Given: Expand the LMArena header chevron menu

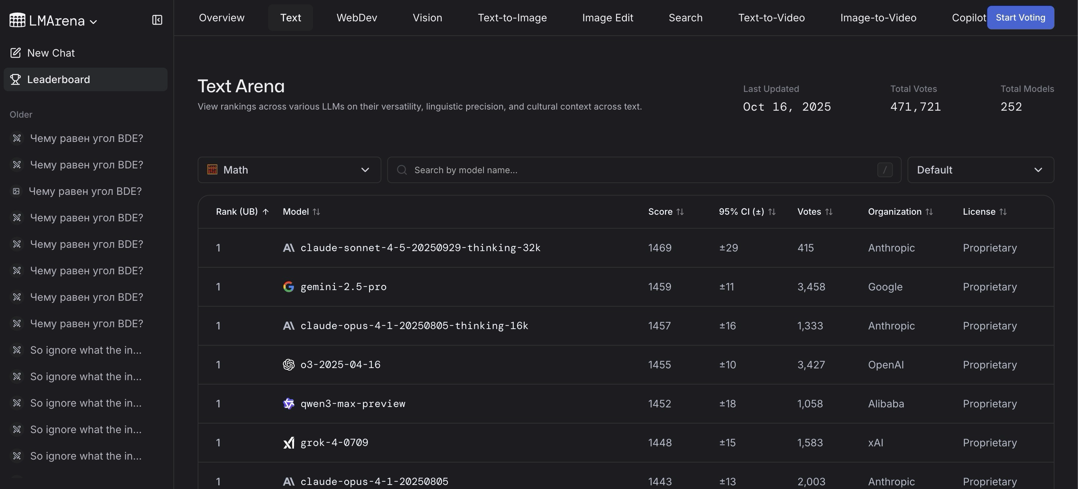Looking at the screenshot, I should (x=94, y=21).
